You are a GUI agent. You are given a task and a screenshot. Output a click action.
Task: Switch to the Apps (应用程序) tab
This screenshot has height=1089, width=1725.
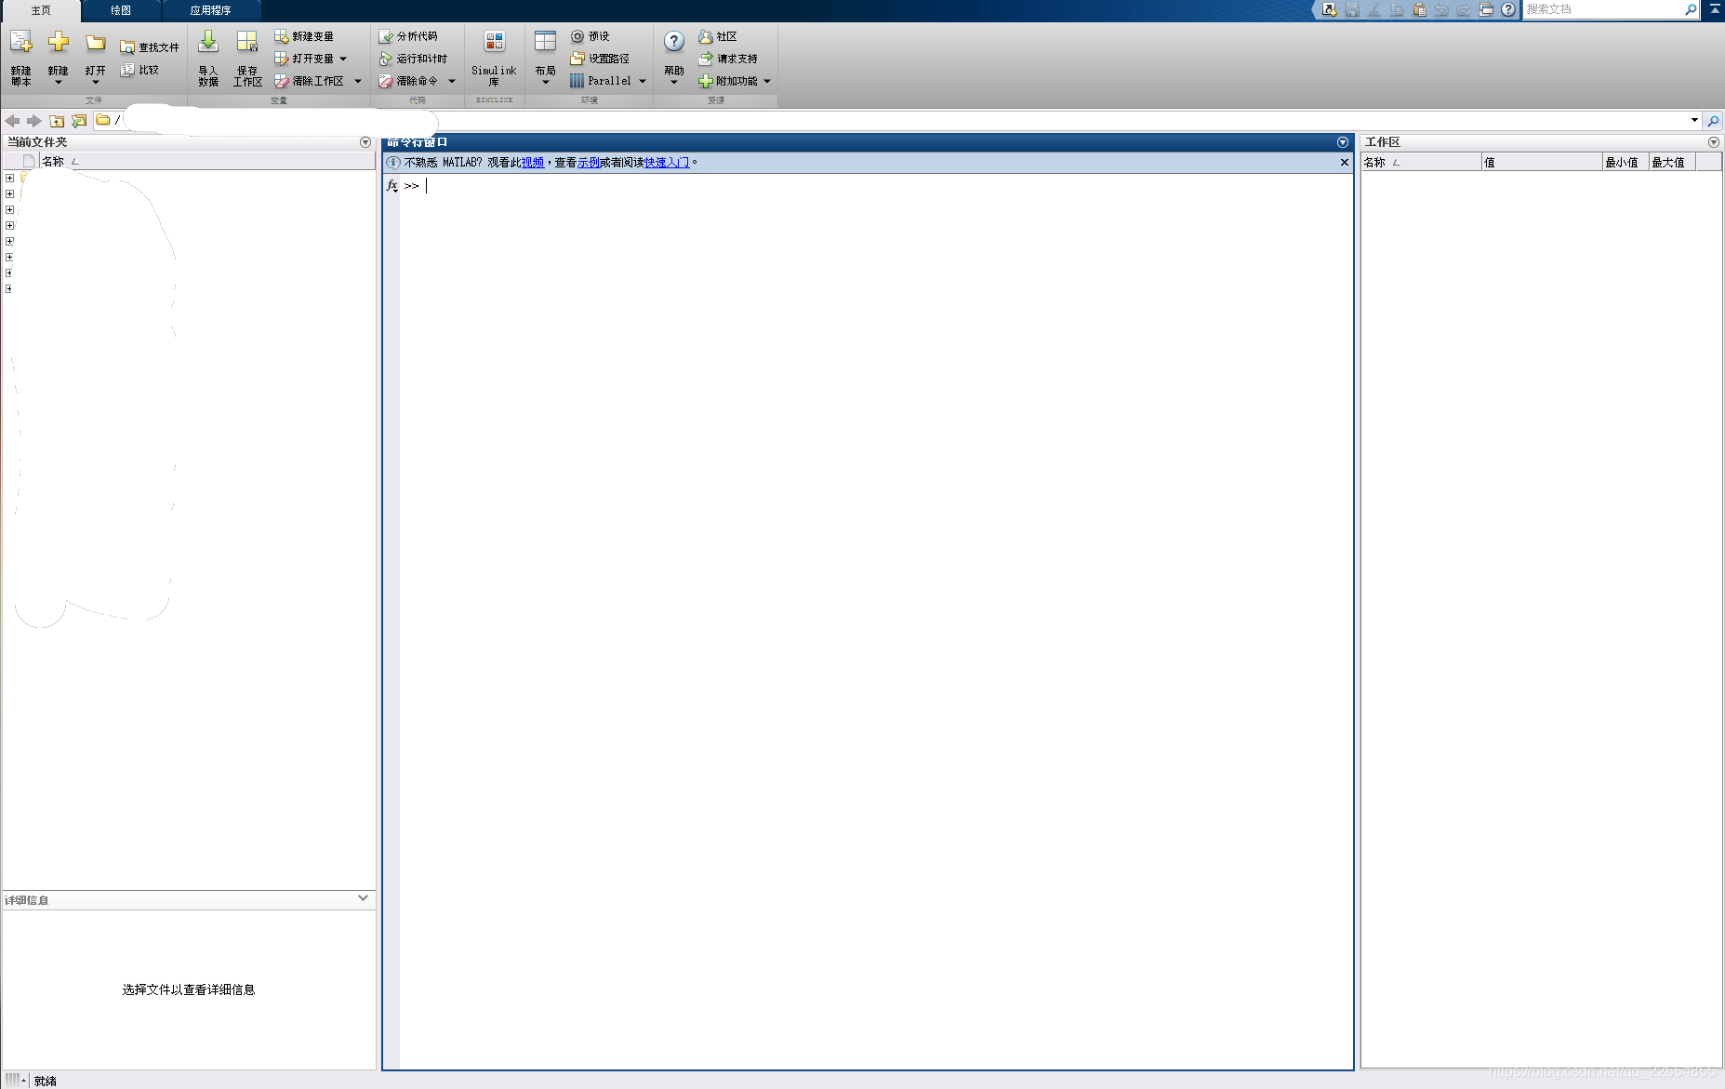(x=210, y=10)
